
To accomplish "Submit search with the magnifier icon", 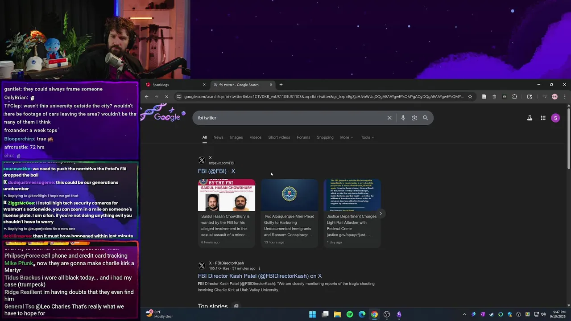I will pos(425,118).
